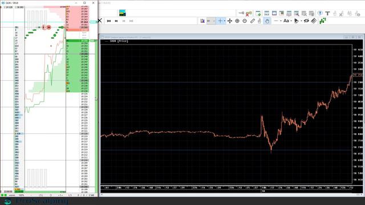365x205 pixels.
Task: Click the bold 19 262 ask price row
Action: 78,22
